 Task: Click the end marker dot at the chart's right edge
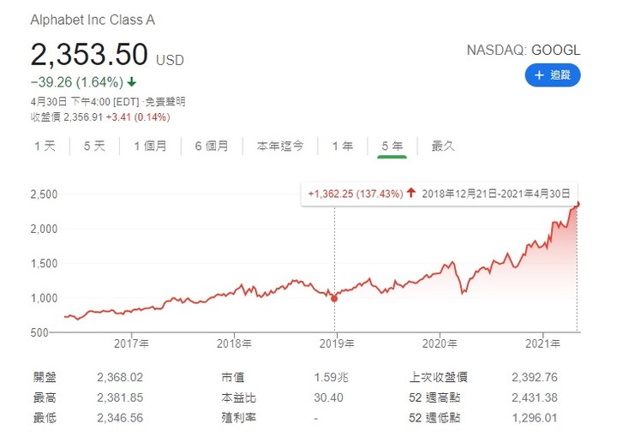[578, 204]
